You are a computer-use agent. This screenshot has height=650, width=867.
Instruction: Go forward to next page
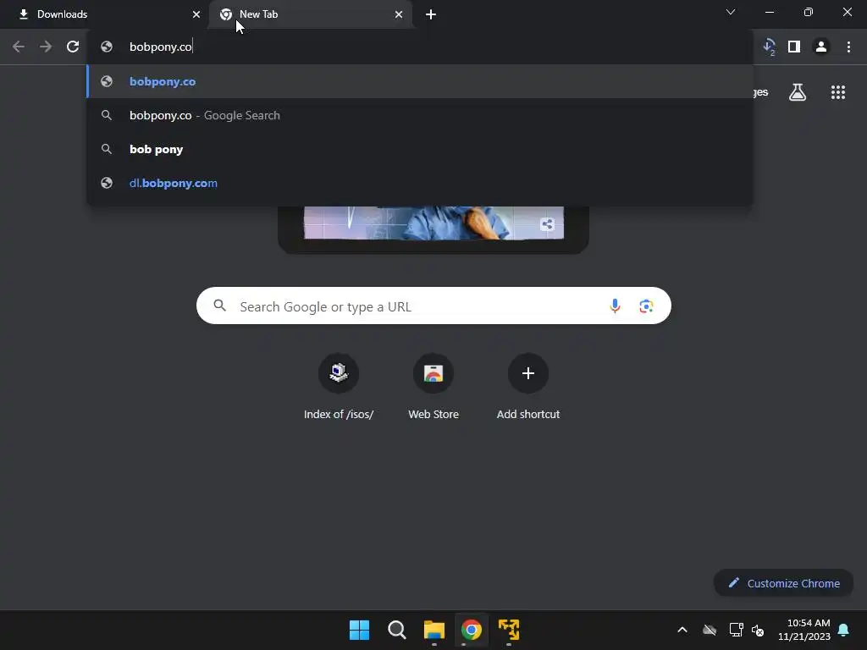coord(46,47)
